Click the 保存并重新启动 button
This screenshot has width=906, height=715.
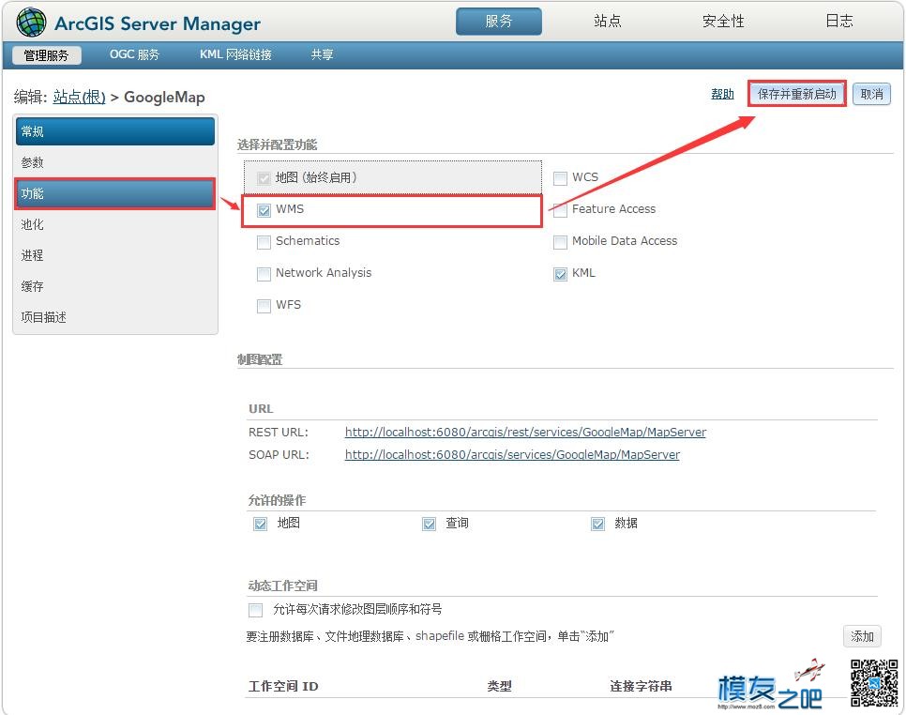coord(797,94)
